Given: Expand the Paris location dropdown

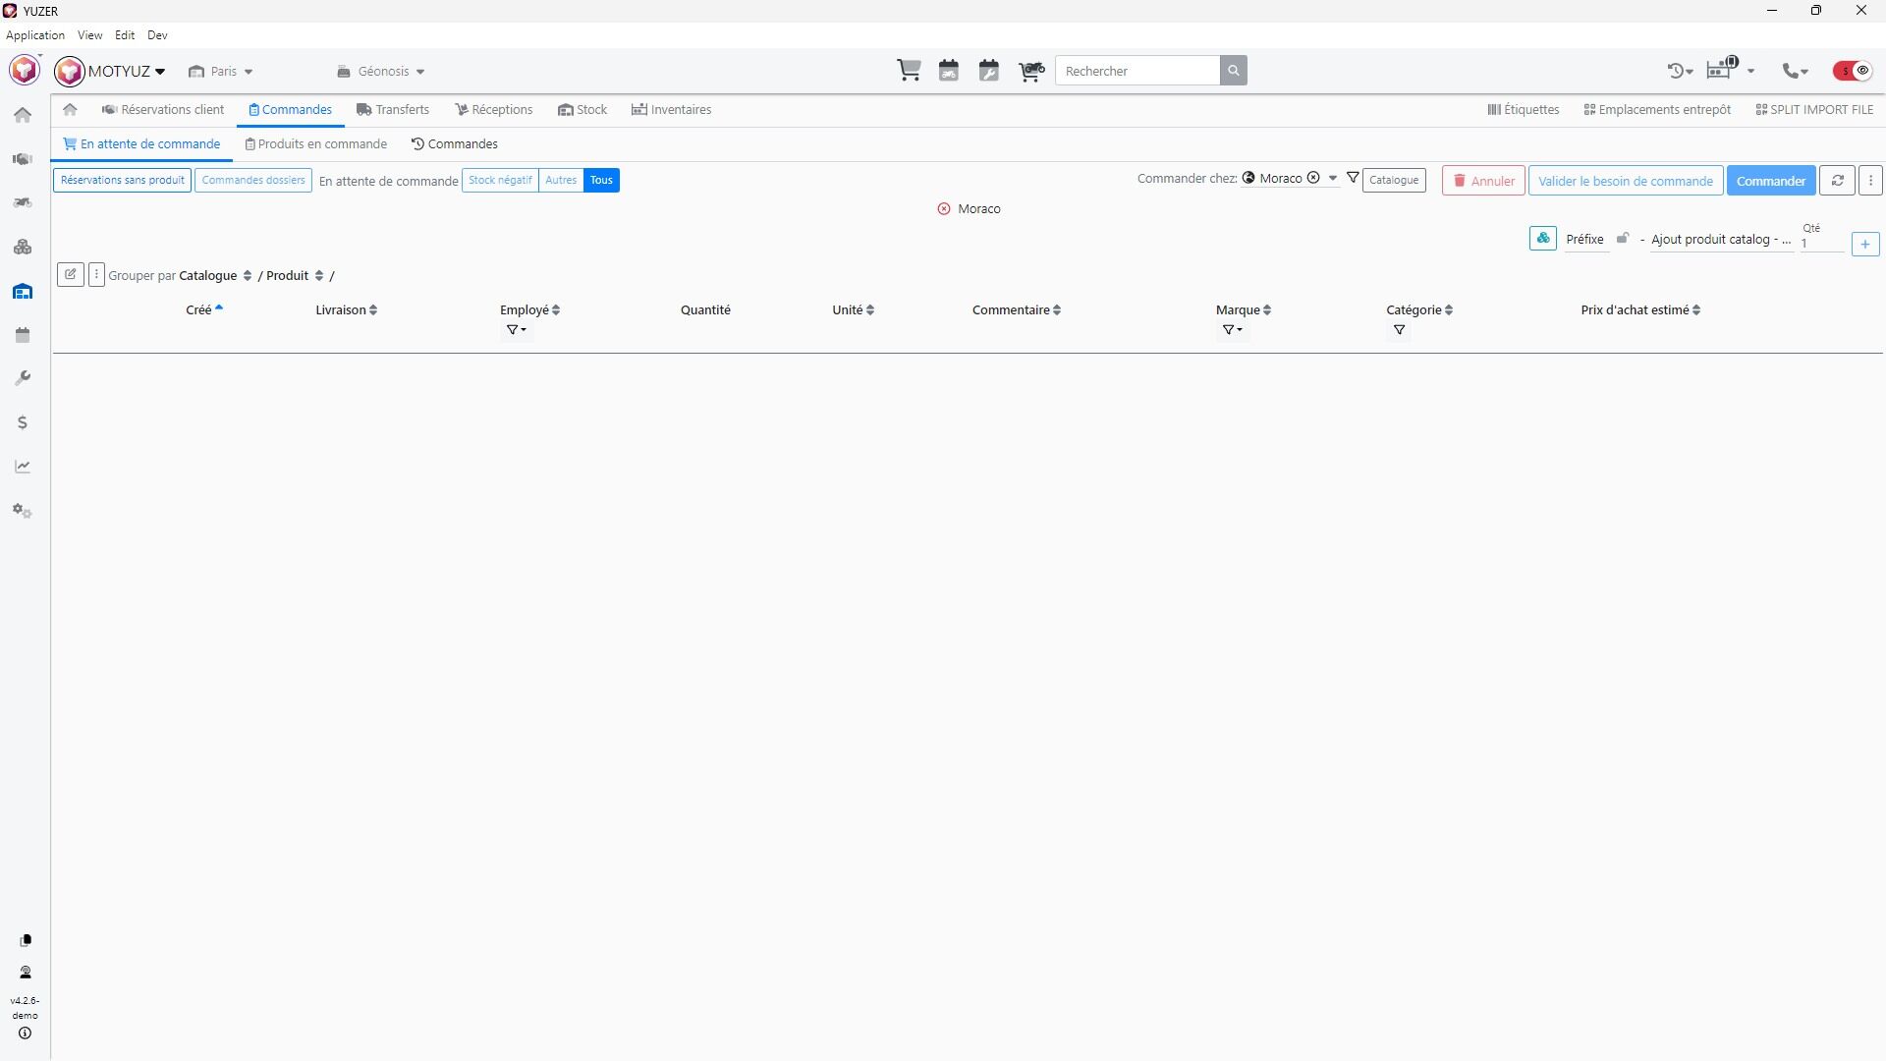Looking at the screenshot, I should click(x=222, y=72).
